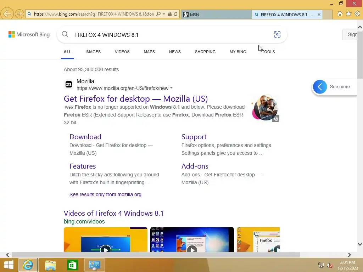Click the bing.com/videos link
This screenshot has height=272, width=363.
point(84,222)
